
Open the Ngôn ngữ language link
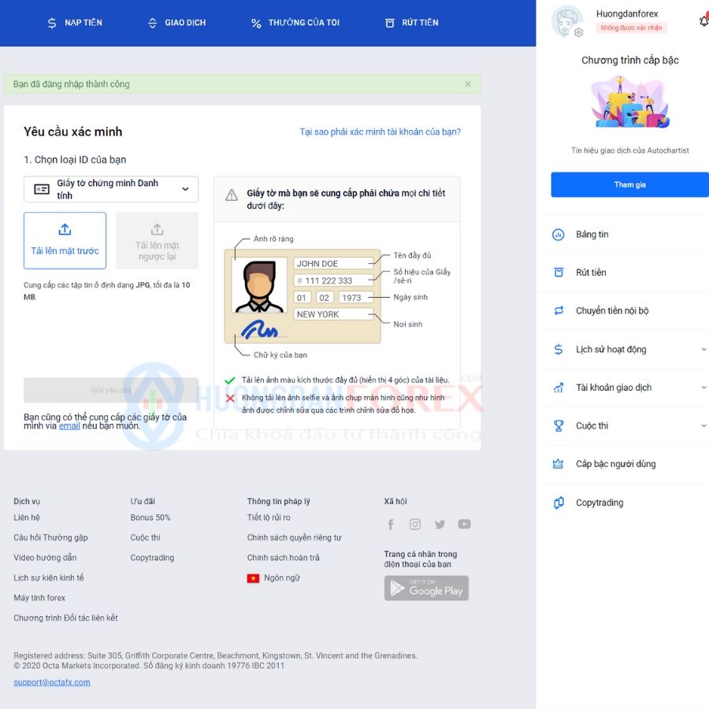pos(282,578)
